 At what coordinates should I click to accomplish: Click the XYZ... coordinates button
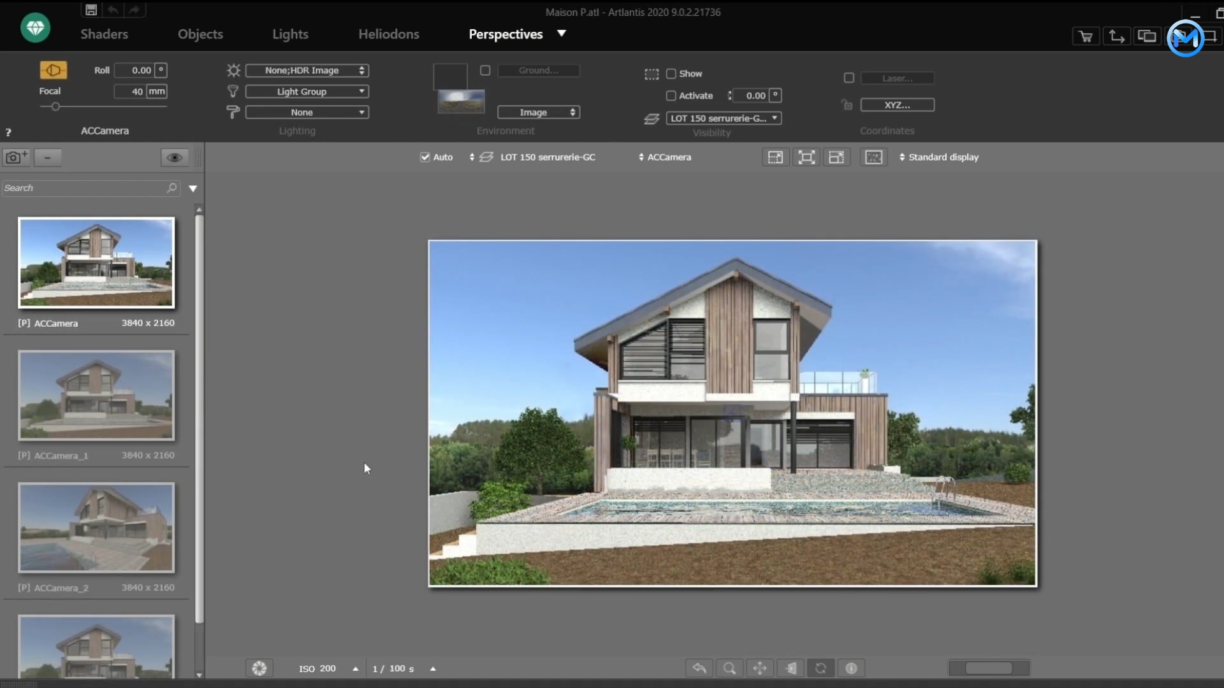(x=896, y=104)
